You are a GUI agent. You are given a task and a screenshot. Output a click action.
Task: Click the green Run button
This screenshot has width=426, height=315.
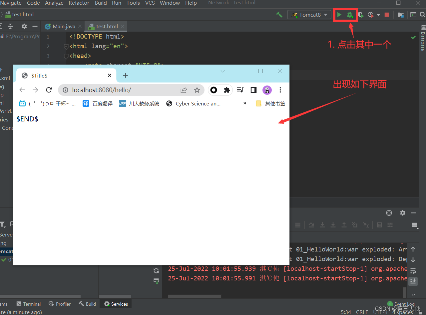[x=339, y=15]
